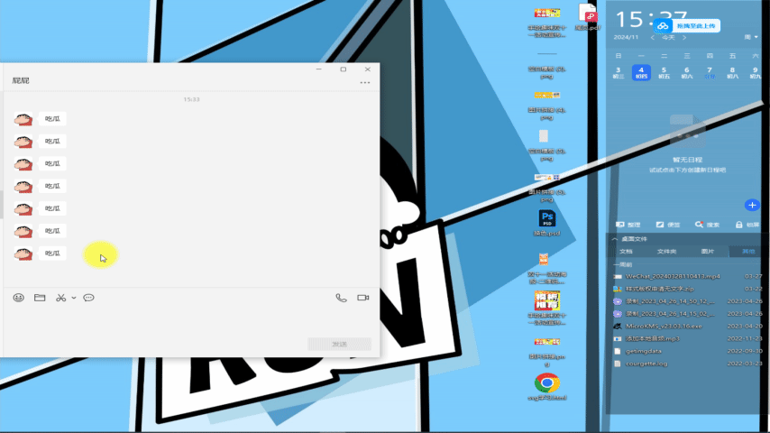
Task: Expand the screenshot options arrow
Action: pos(74,298)
